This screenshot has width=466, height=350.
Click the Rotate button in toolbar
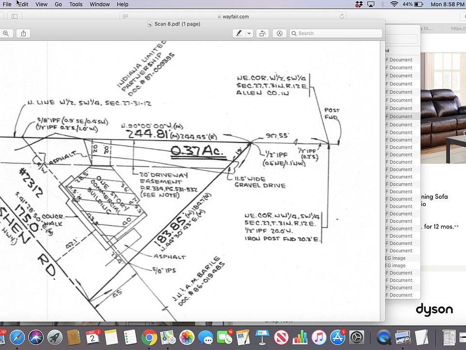pyautogui.click(x=262, y=33)
